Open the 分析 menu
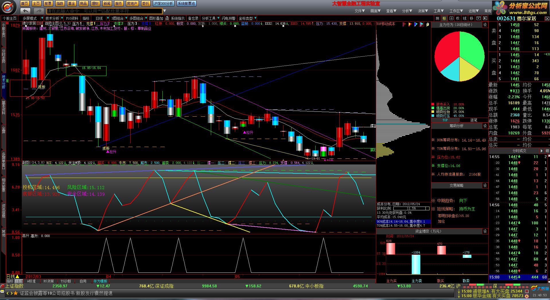Image resolution: width=550 pixels, height=300 pixels. click(407, 11)
